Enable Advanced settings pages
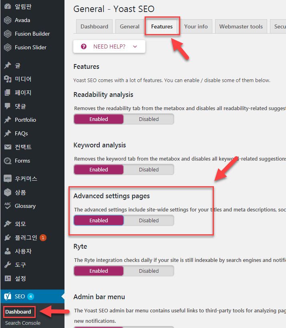The height and width of the screenshot is (328, 286). pos(99,220)
